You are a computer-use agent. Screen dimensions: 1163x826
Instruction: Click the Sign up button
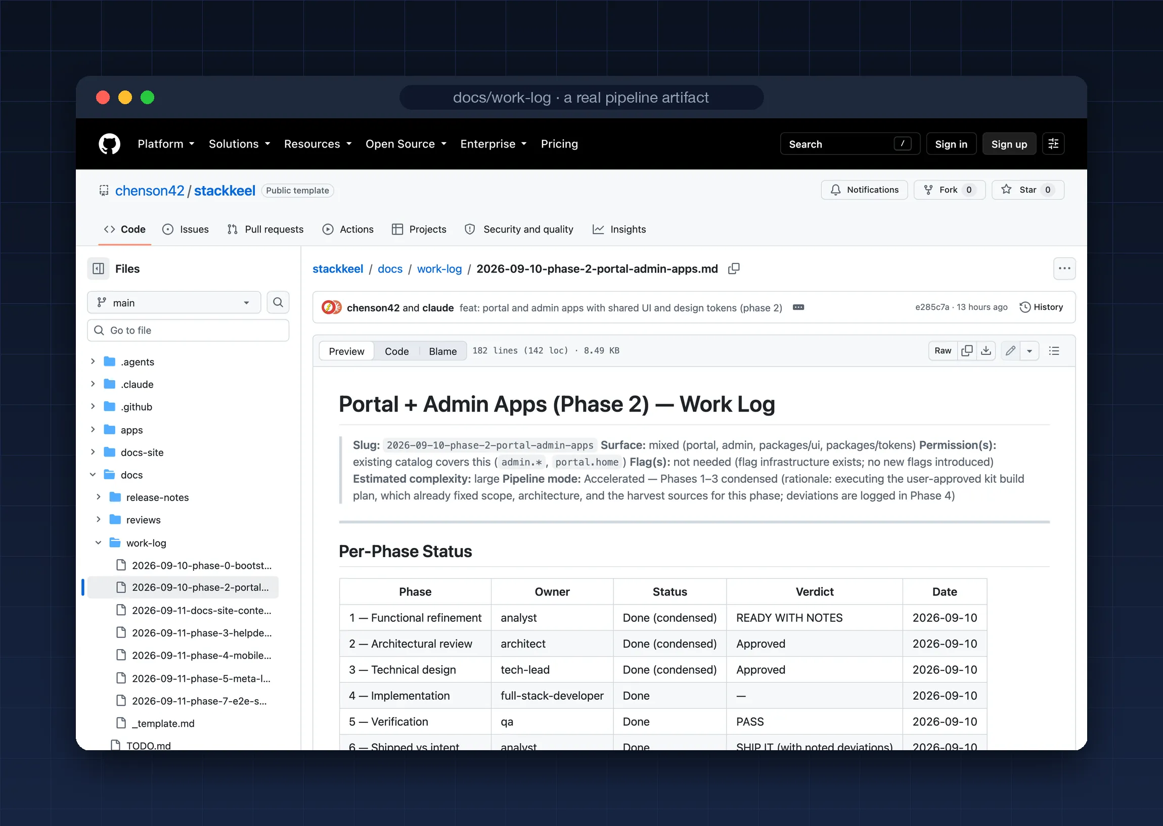(1009, 144)
